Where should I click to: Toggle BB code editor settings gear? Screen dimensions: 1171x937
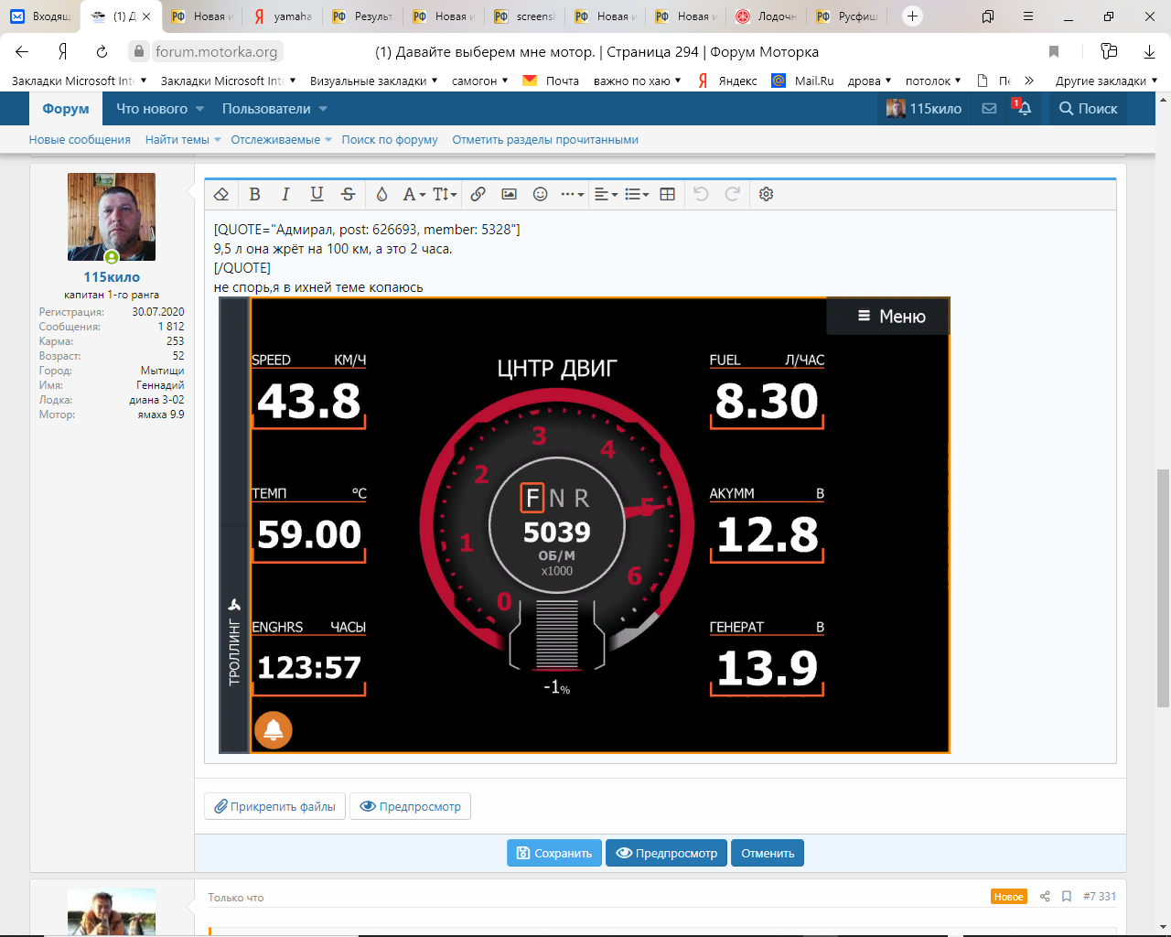coord(767,194)
